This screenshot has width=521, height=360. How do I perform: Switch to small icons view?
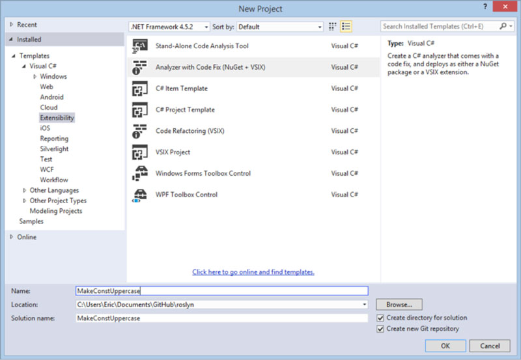click(x=333, y=27)
